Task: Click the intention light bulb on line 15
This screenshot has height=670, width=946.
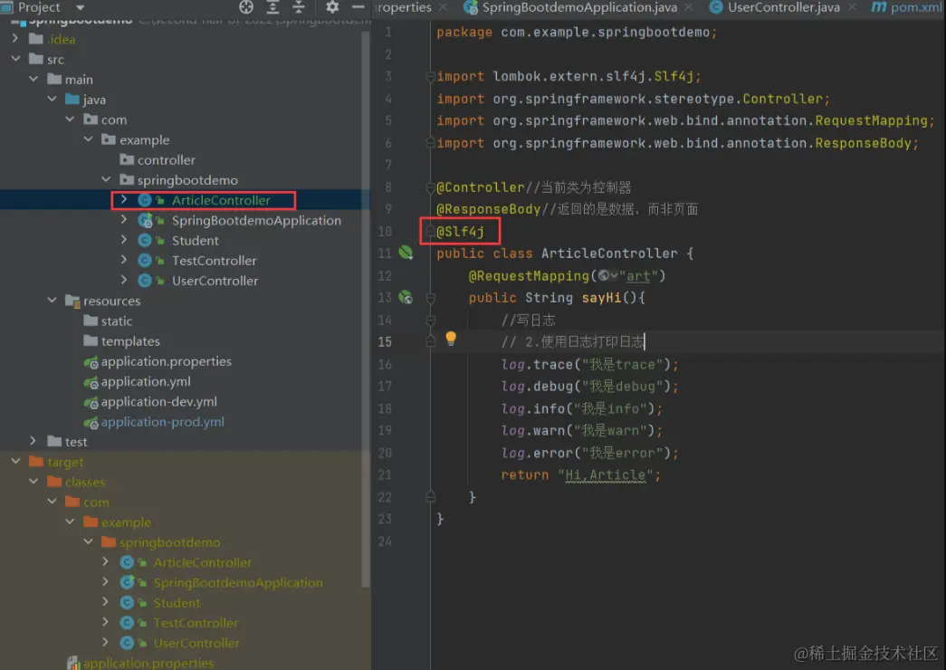Action: pos(451,339)
